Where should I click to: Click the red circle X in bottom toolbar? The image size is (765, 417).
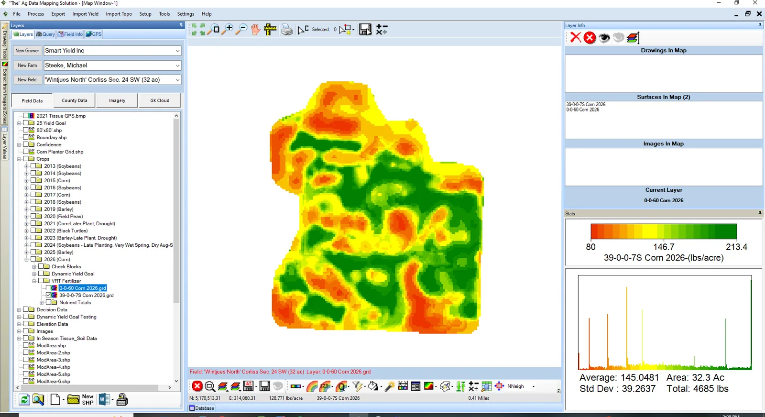pos(197,386)
